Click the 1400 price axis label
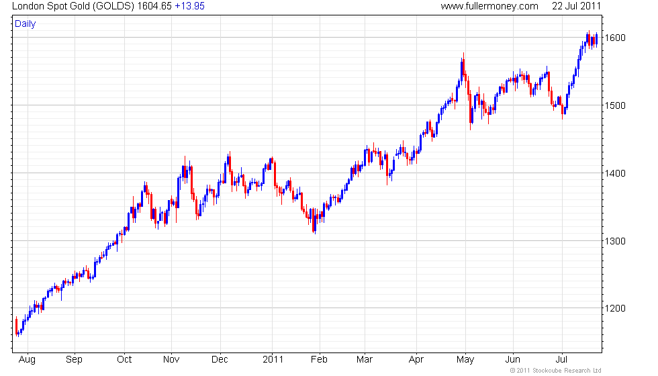 pos(615,173)
